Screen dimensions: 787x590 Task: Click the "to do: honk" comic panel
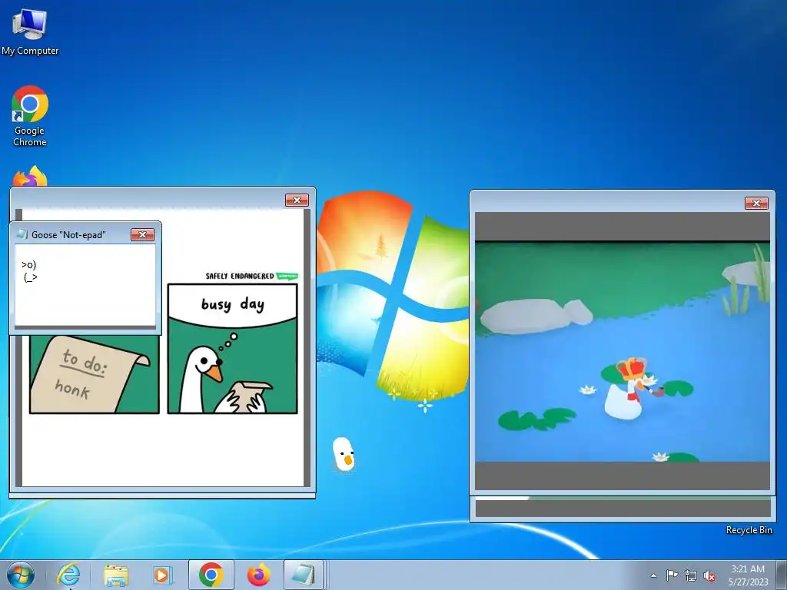click(95, 374)
